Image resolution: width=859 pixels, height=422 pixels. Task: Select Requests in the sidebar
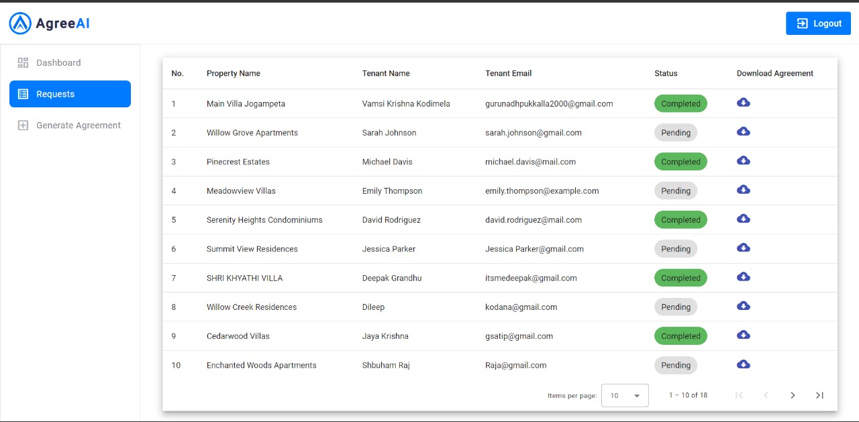pyautogui.click(x=70, y=94)
